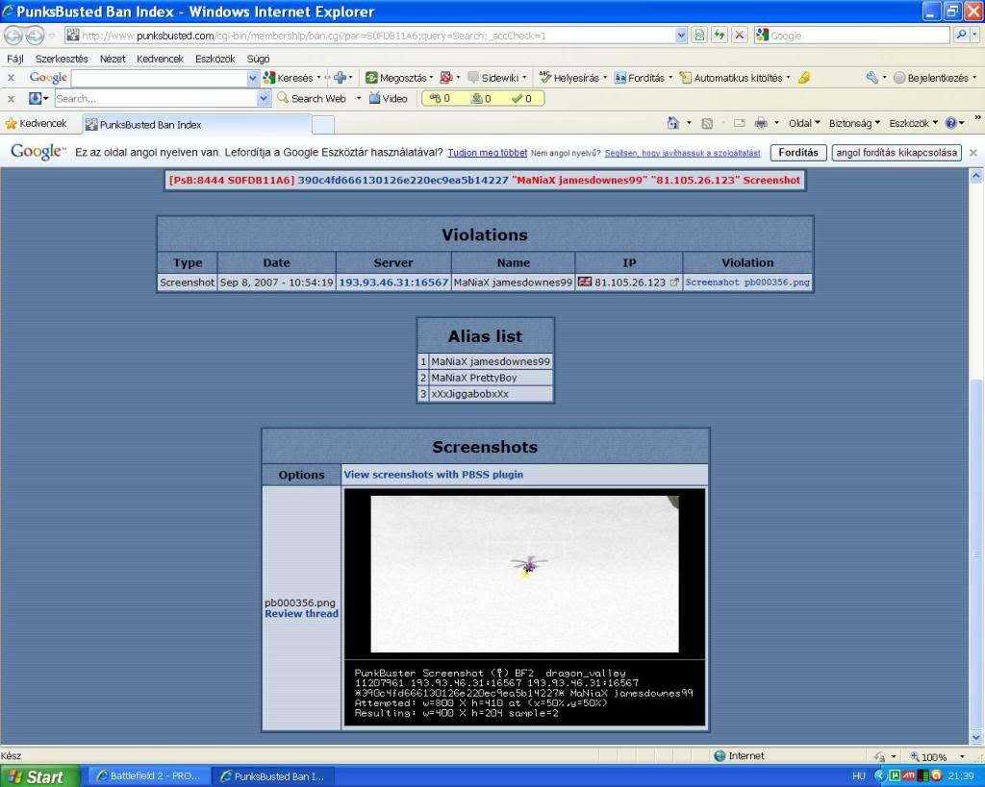985x787 pixels.
Task: Click the Windows Start button
Action: click(37, 776)
